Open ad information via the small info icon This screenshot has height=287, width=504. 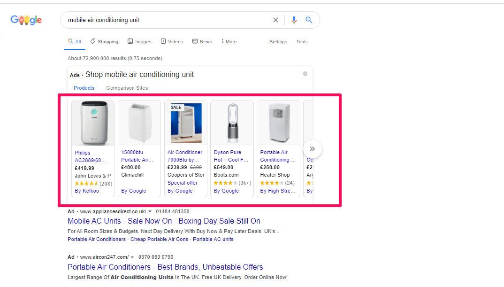pos(305,74)
